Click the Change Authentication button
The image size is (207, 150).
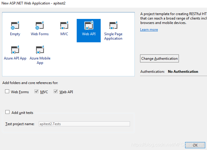[x=159, y=59]
